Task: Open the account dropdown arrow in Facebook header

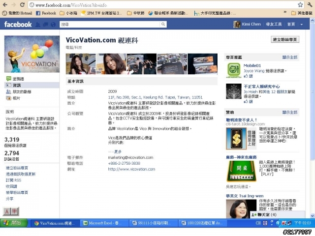Action: (302, 25)
